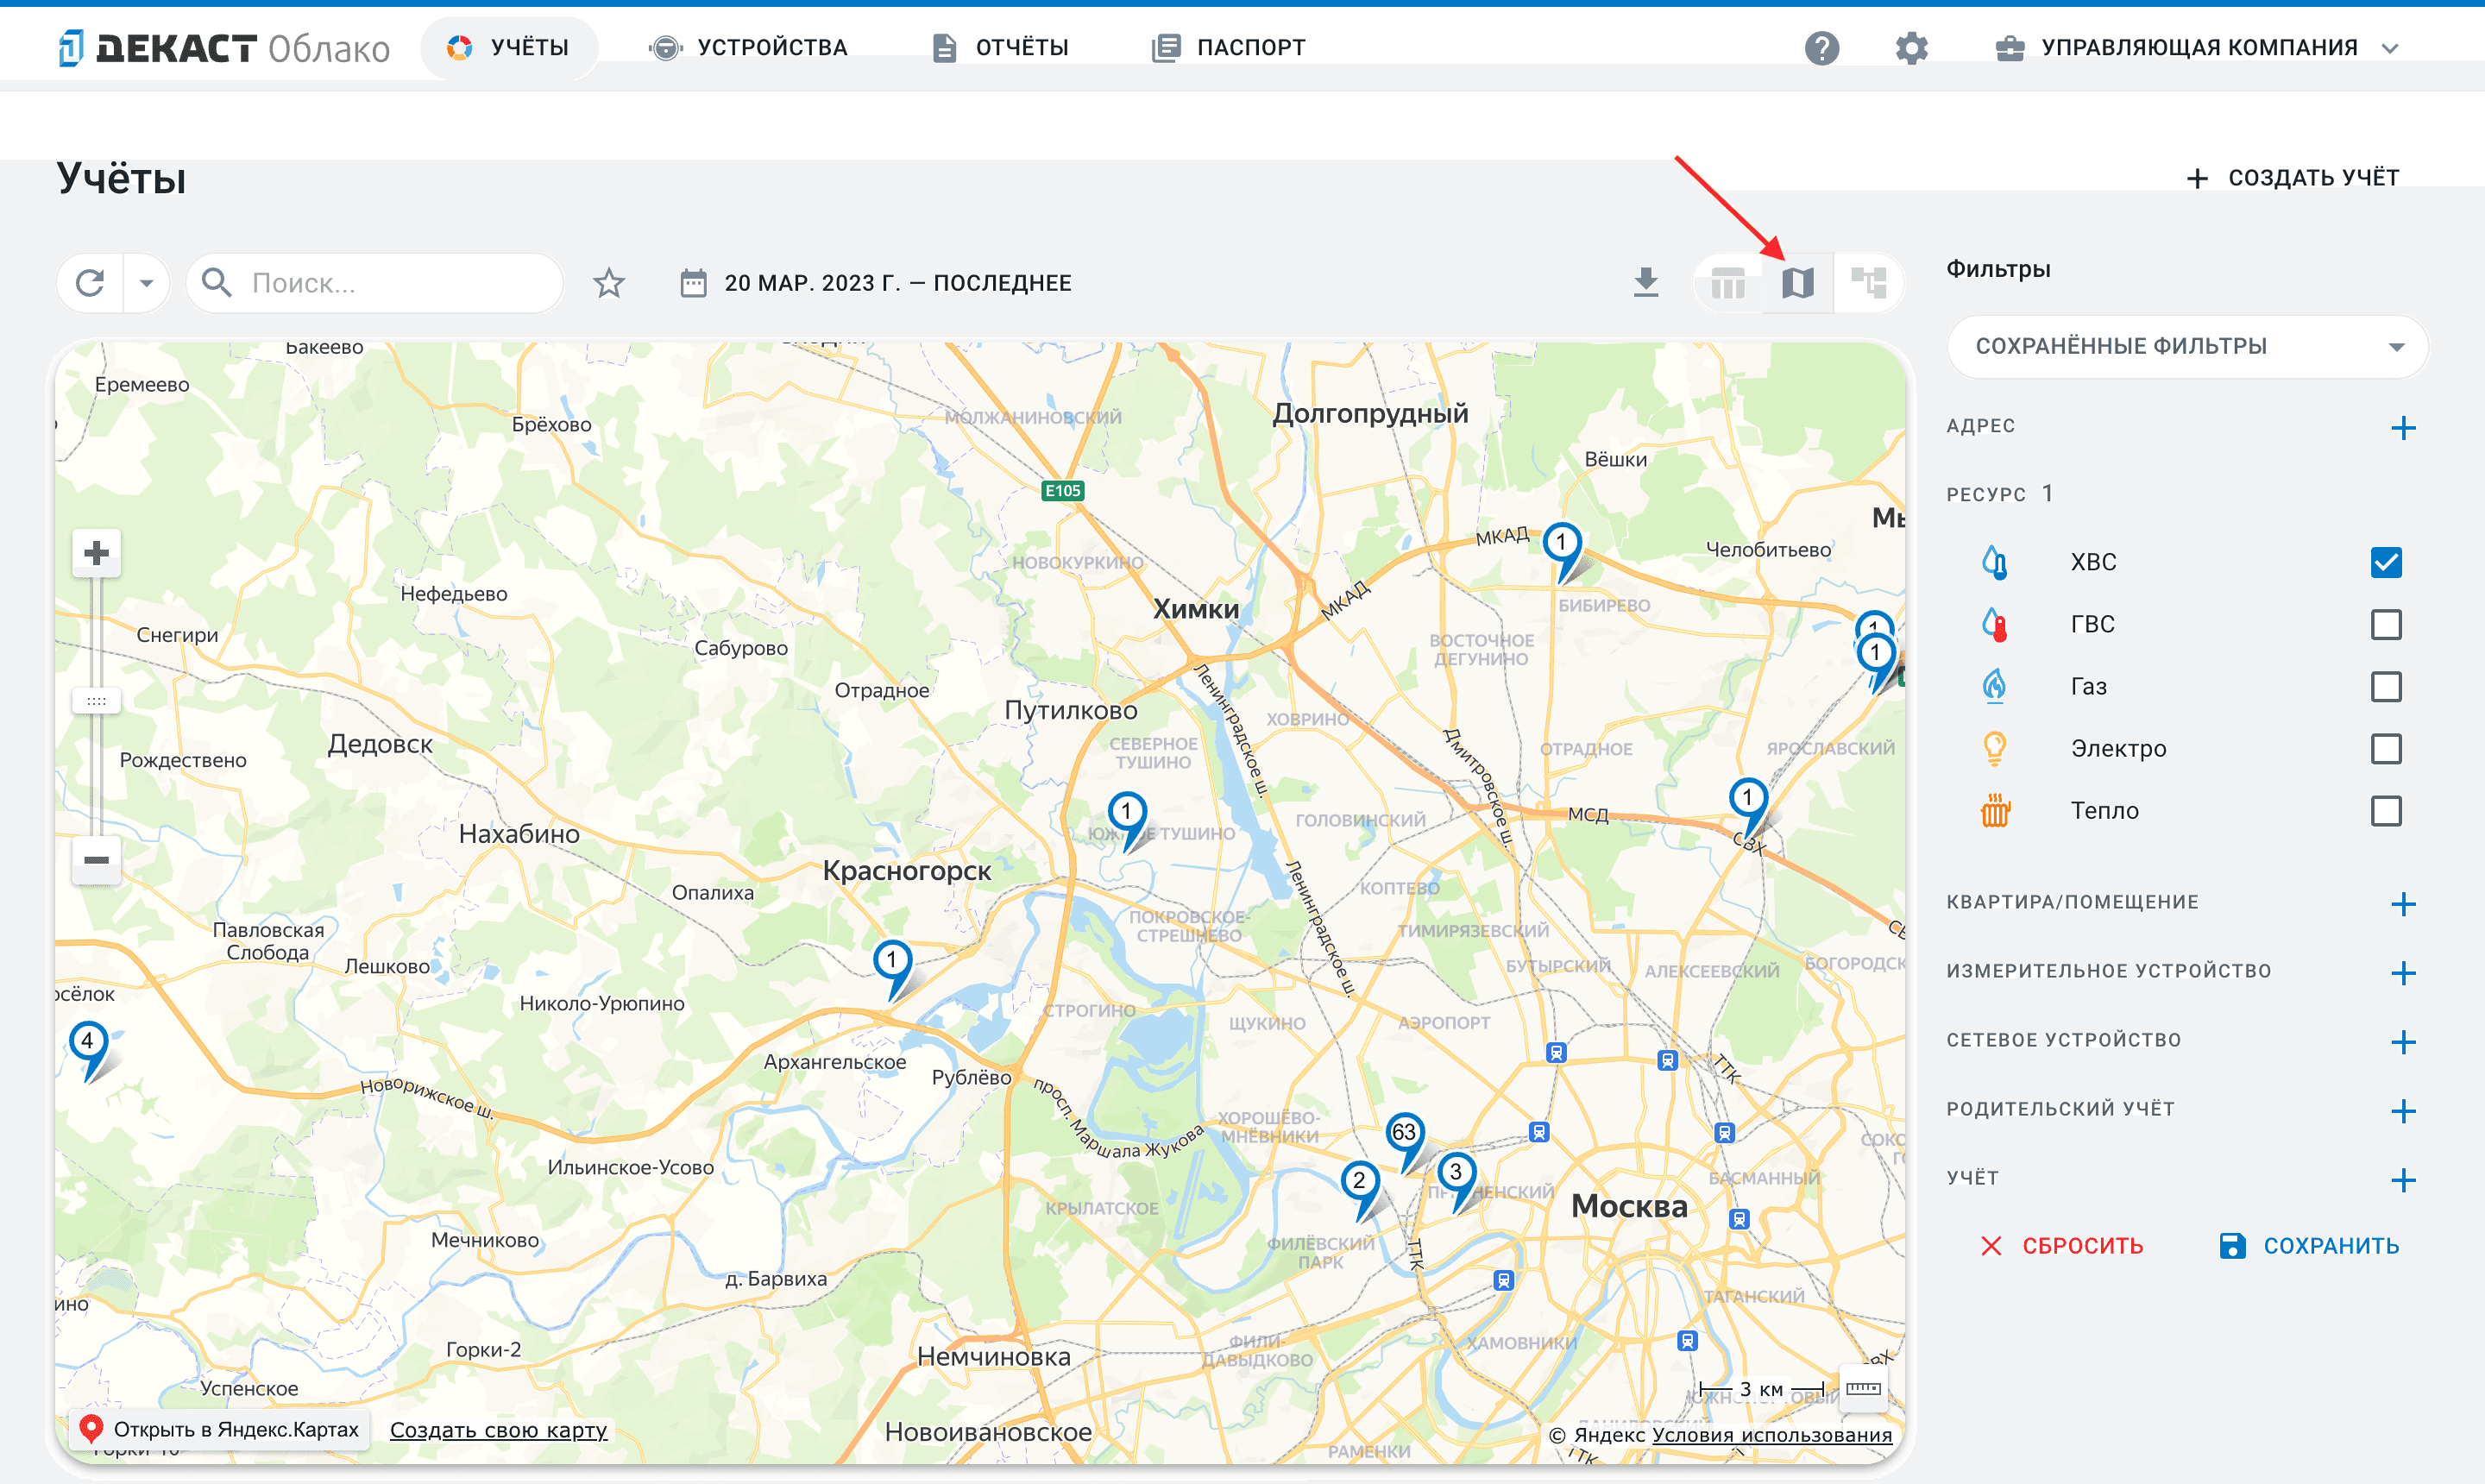The height and width of the screenshot is (1484, 2485).
Task: Click the map zoom slider handle
Action: click(96, 701)
